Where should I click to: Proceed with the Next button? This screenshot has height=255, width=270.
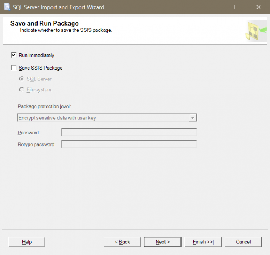coord(162,242)
